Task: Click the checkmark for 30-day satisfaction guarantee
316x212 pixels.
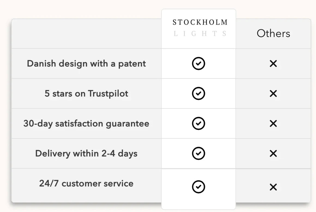Action: point(198,124)
